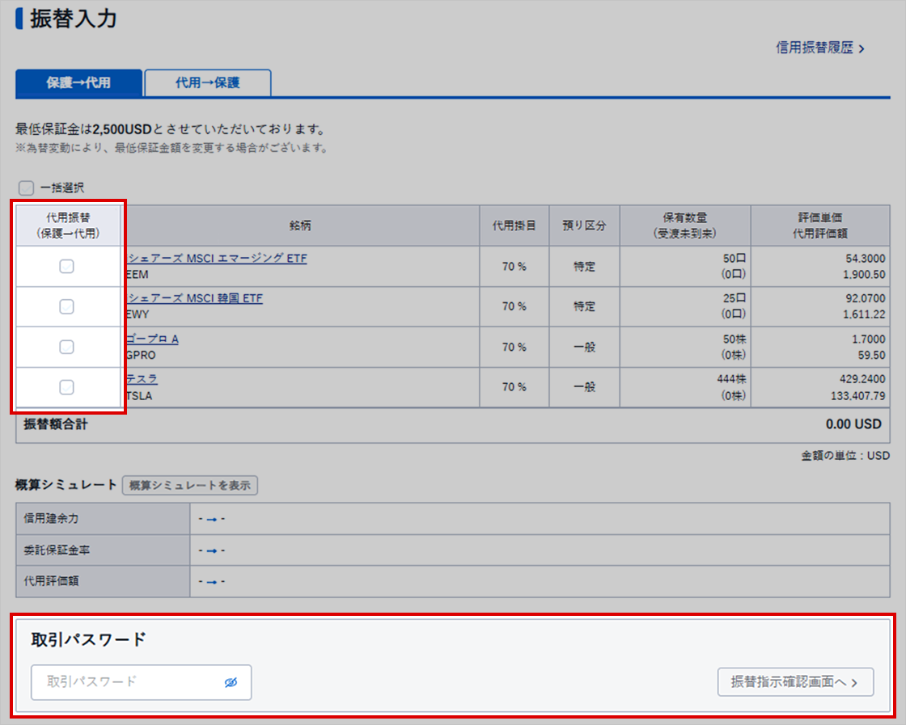Viewport: 906px width, 725px height.
Task: Select the GPRO row checkbox
Action: click(67, 347)
